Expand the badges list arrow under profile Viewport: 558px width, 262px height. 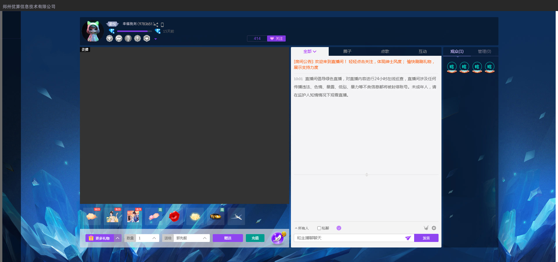tap(155, 39)
